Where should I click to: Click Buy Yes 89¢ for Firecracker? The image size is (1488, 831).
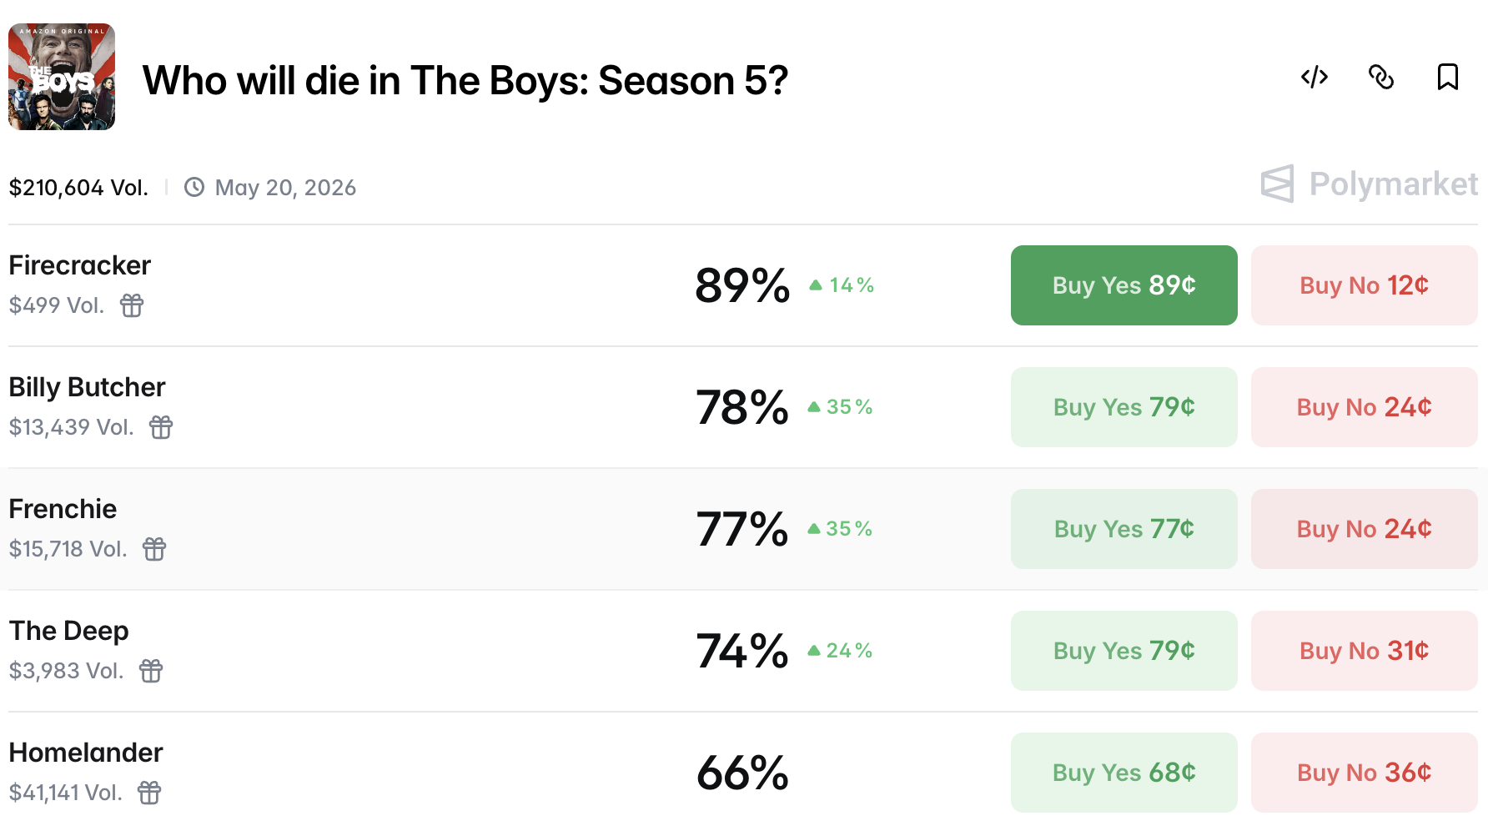(x=1124, y=285)
